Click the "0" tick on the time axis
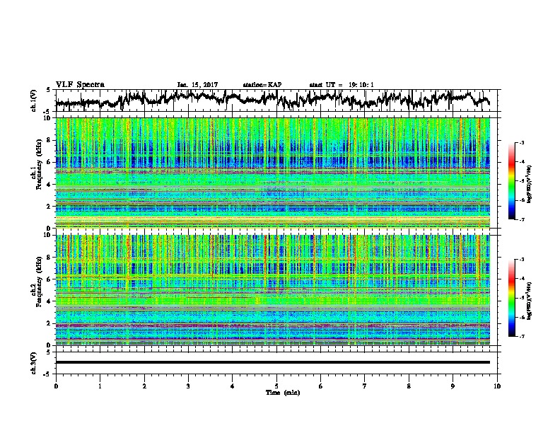Screen dimensions: 560x433 pyautogui.click(x=56, y=386)
